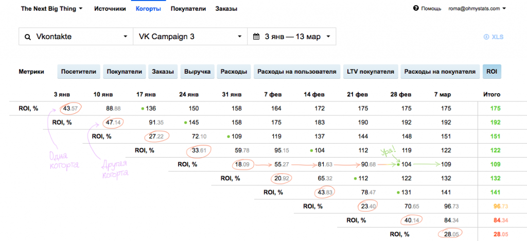Viewport: 527px width, 241px height.
Task: Open The Next Big Thing project dropdown
Action: pyautogui.click(x=51, y=9)
